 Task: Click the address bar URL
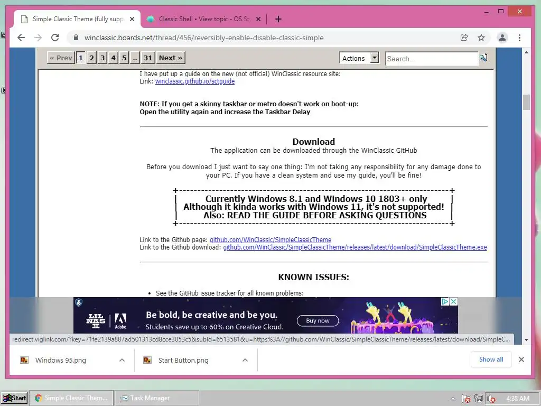tap(204, 38)
